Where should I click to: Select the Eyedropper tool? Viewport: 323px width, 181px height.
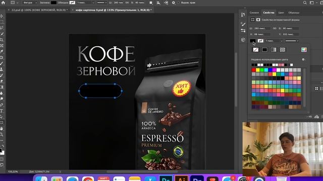(x=2, y=51)
